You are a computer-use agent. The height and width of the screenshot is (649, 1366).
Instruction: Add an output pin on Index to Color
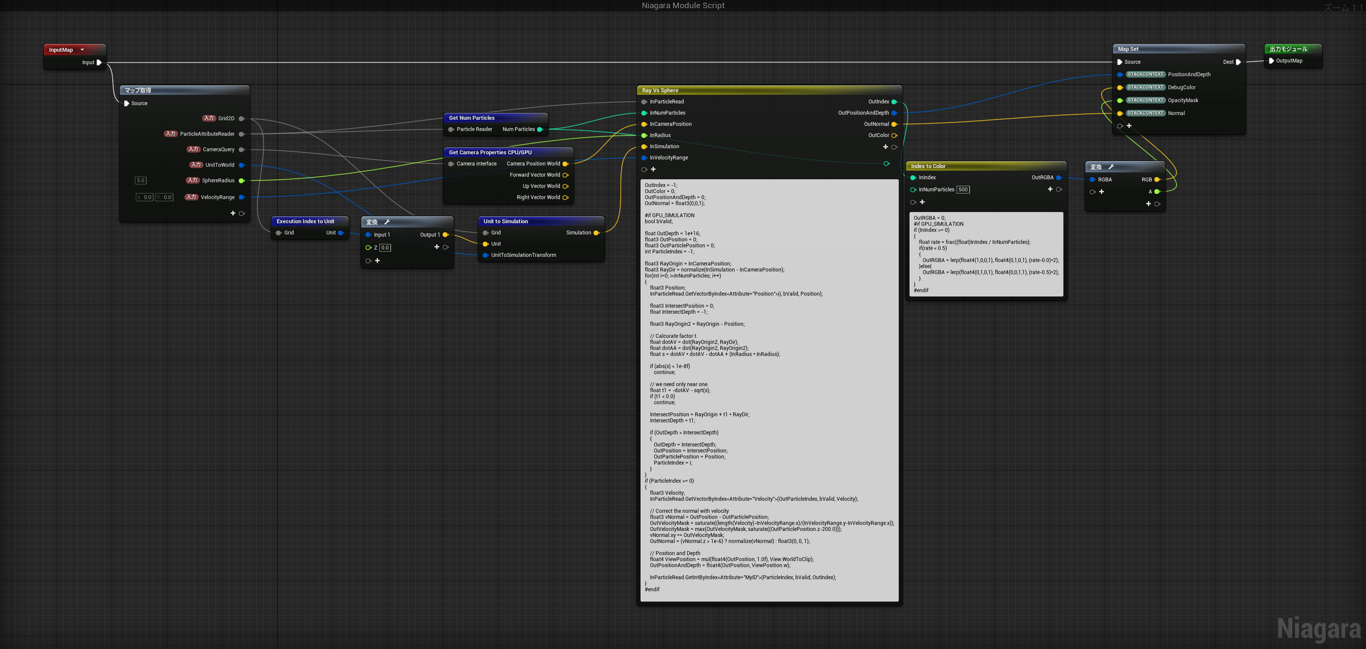tap(1050, 189)
